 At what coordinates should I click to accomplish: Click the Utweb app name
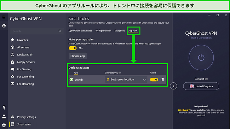tap(79, 80)
